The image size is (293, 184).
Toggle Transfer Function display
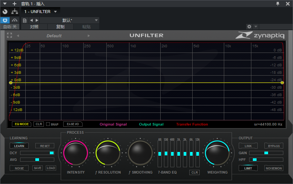coord(192,124)
